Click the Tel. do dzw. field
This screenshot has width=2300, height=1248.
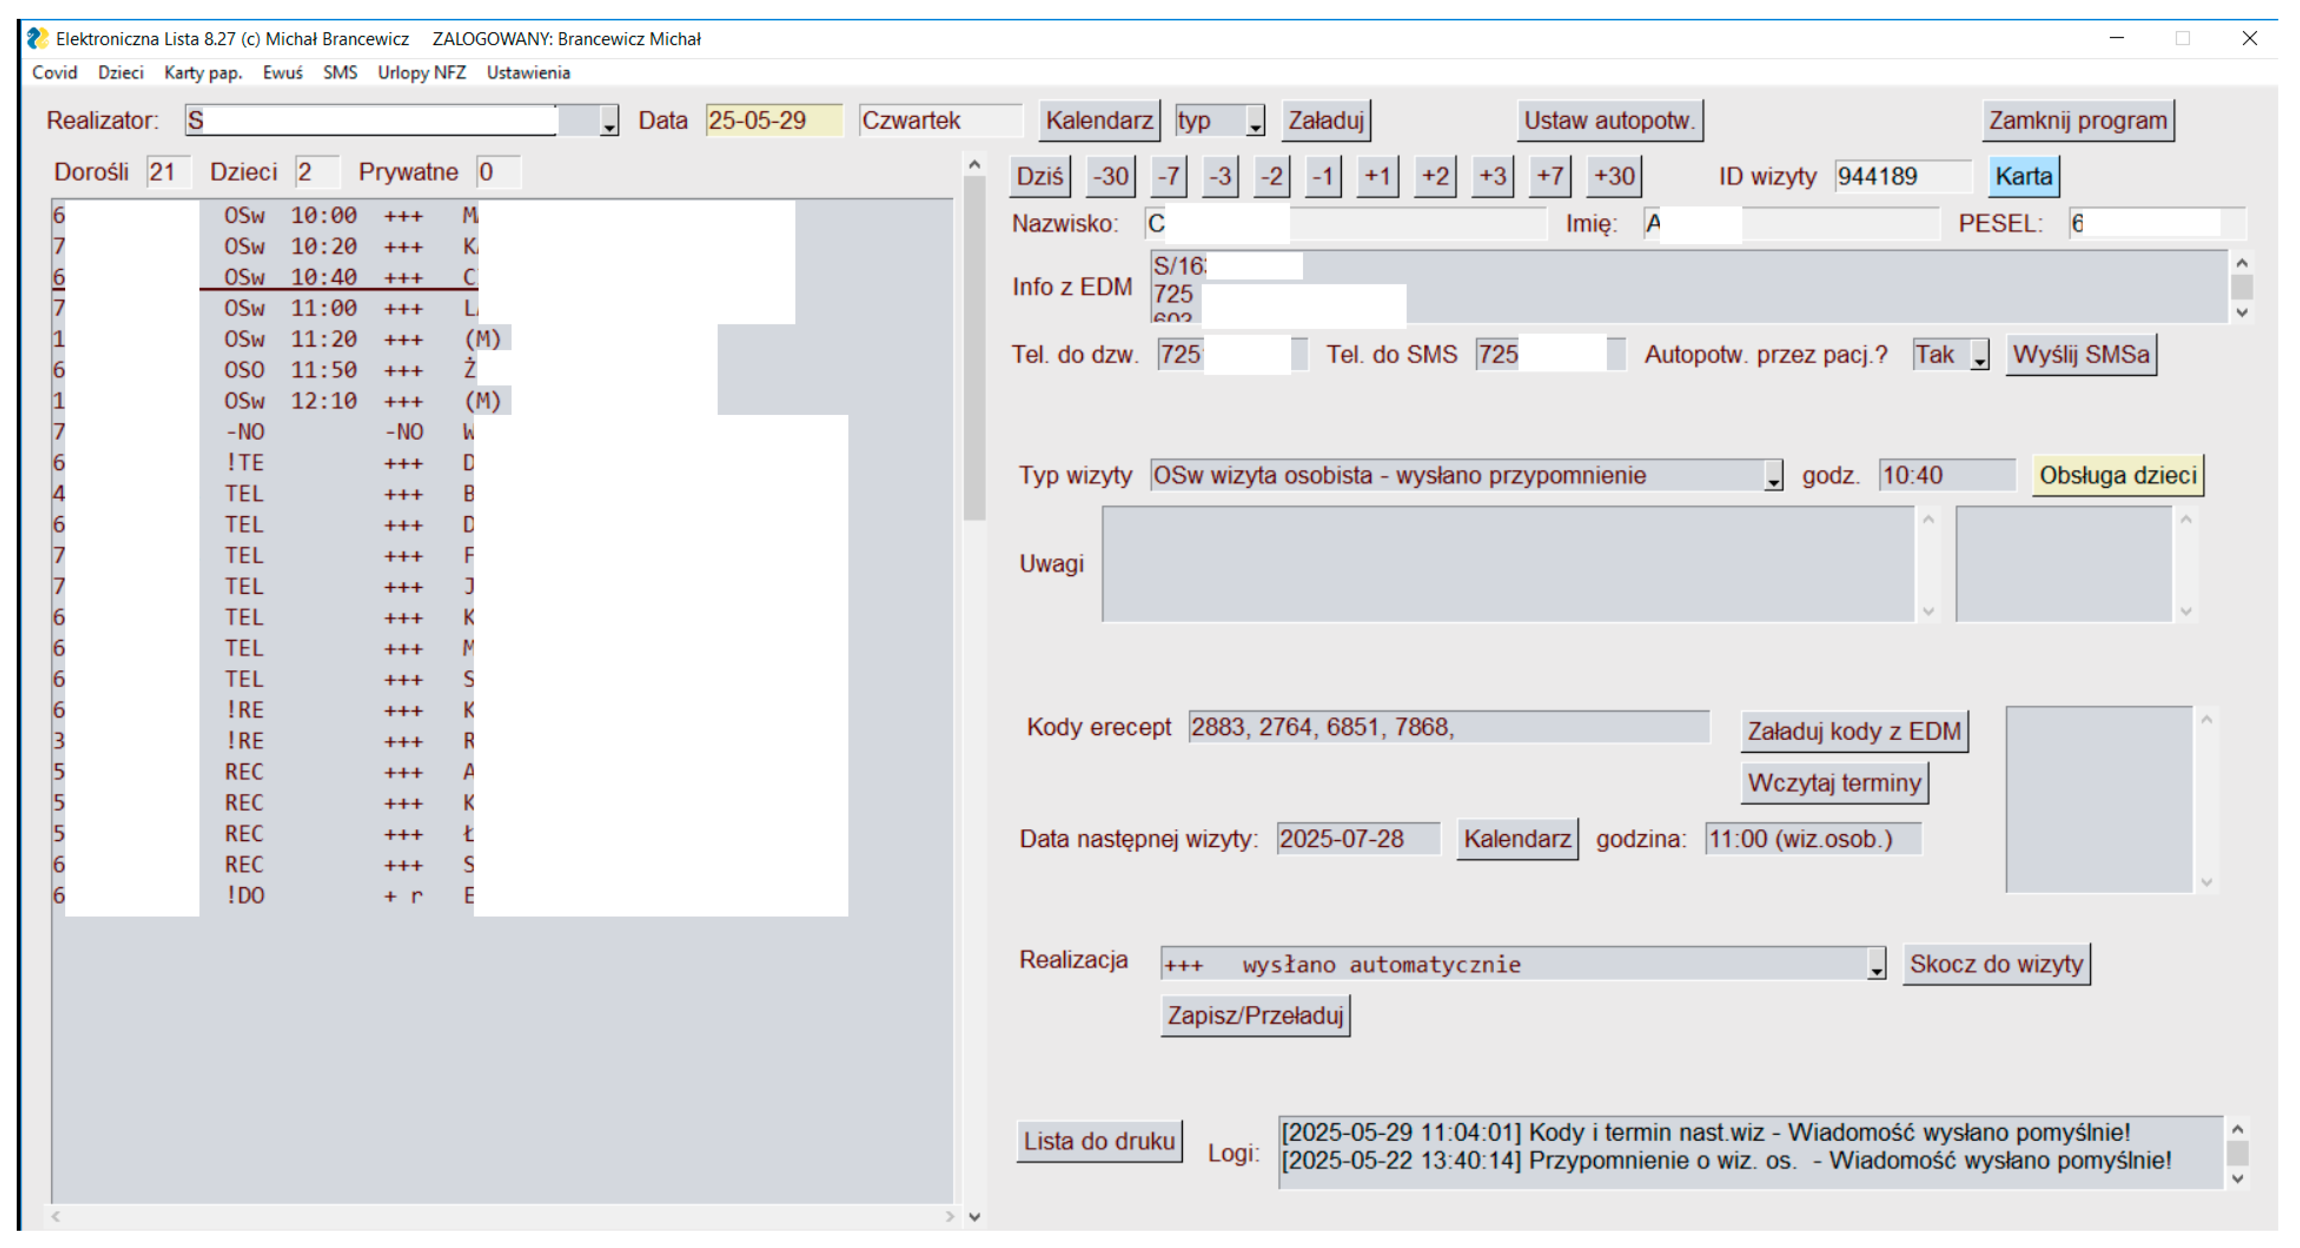1232,355
